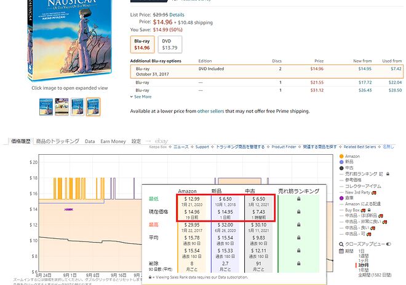Open the Support link in Keepa Box
Image resolution: width=406 pixels, height=285 pixels.
click(x=202, y=147)
